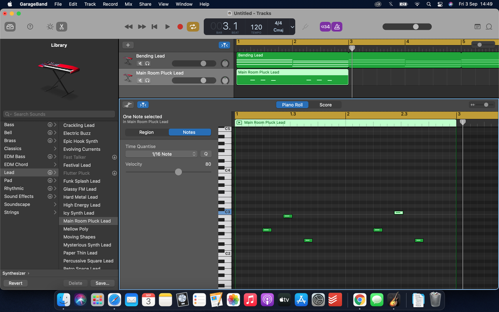Toggle the Count-in 1234 button
Screen dimensions: 499x312
tap(325, 27)
